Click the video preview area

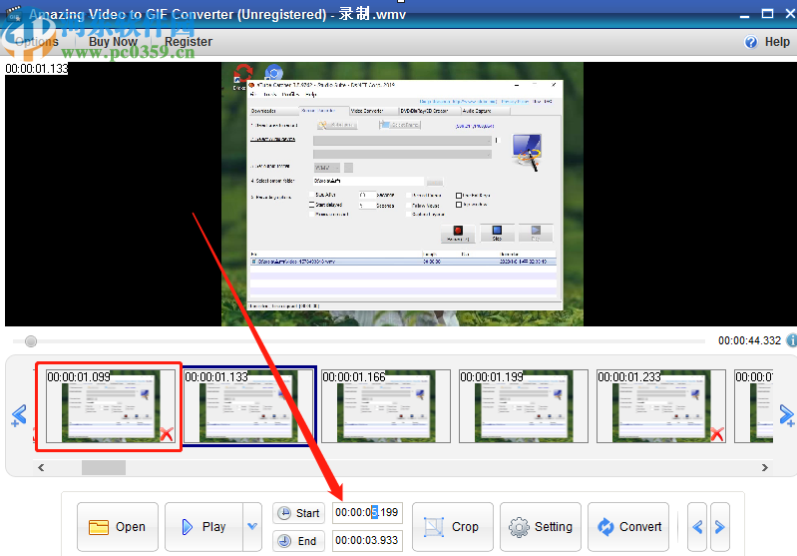(402, 194)
